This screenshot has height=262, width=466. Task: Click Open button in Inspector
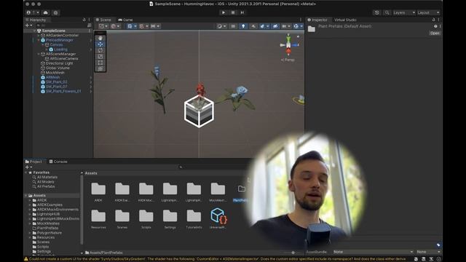pyautogui.click(x=435, y=33)
